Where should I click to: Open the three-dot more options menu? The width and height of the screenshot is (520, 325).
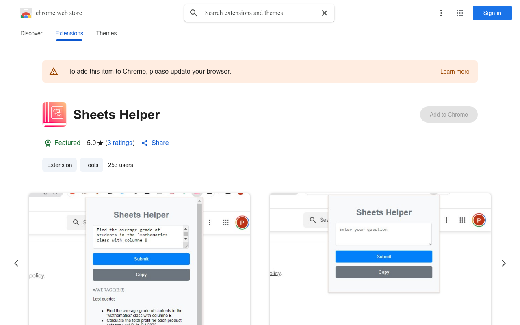(x=441, y=13)
